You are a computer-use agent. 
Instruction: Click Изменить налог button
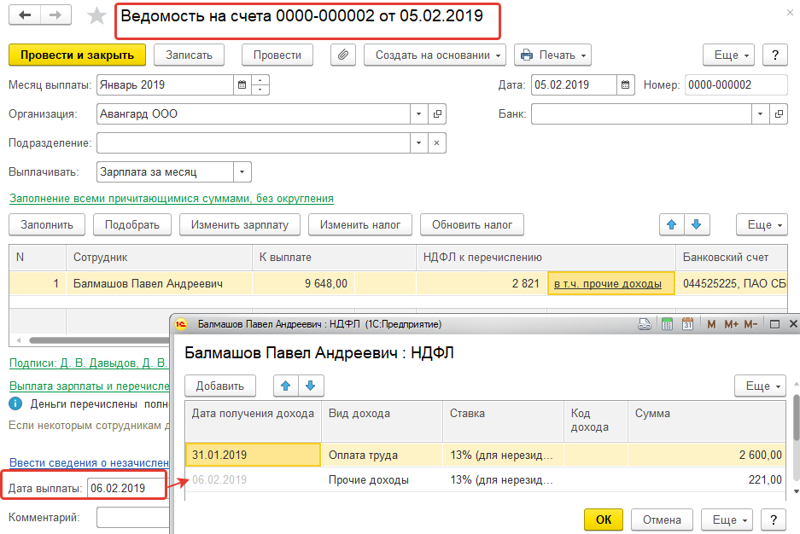tap(360, 224)
